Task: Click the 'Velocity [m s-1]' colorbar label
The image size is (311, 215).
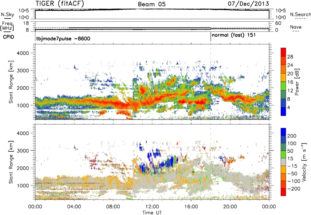Action: point(304,162)
